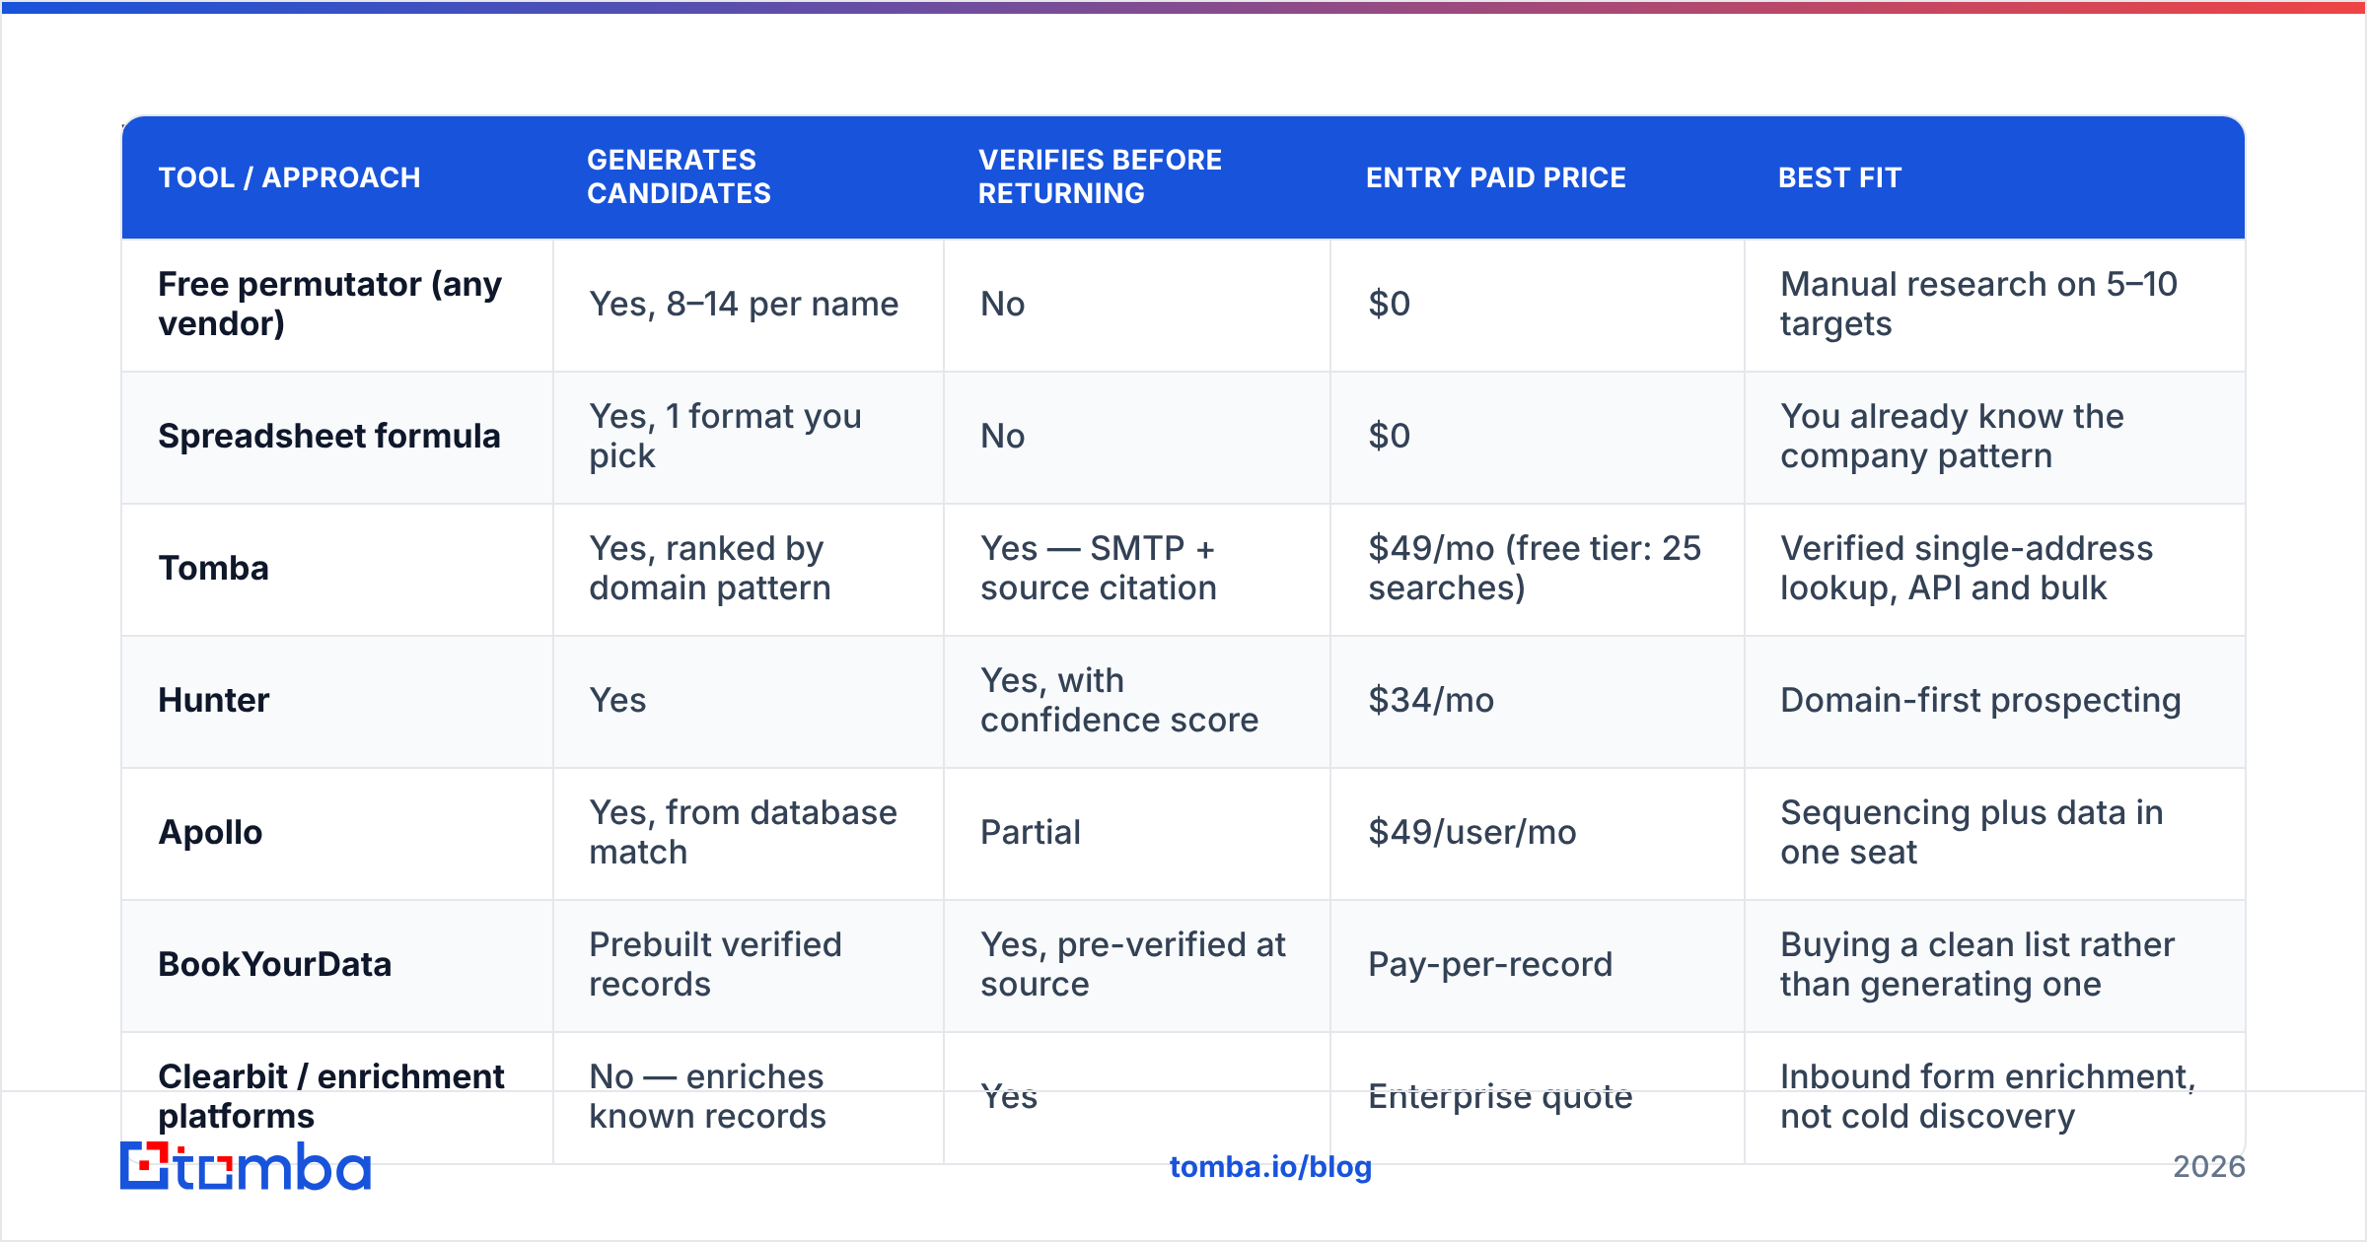The width and height of the screenshot is (2367, 1242).
Task: Select the "GENERATES CANDIDATES" column header
Action: 680,176
